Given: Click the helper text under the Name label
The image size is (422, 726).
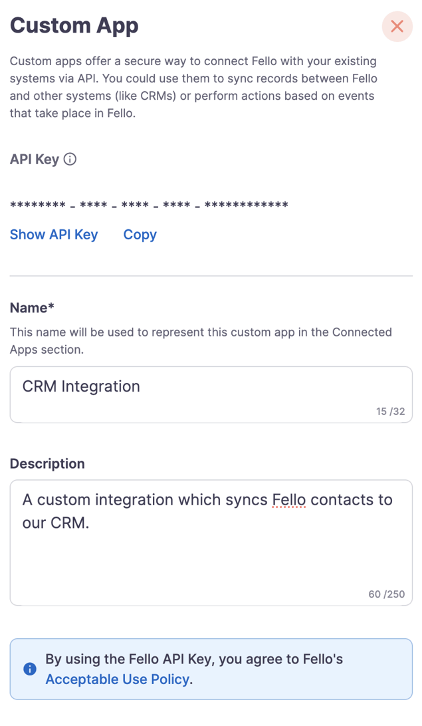Looking at the screenshot, I should 199,340.
